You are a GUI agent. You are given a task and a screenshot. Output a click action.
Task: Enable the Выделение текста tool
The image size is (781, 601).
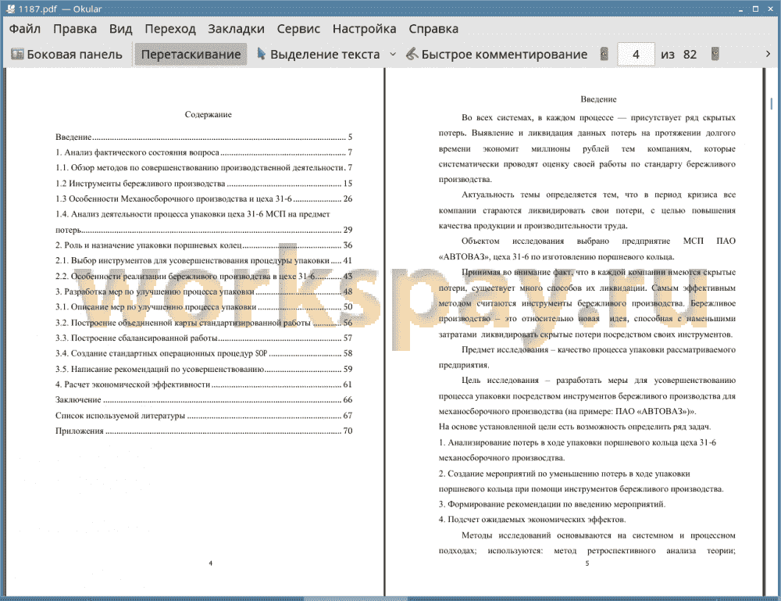coord(318,55)
